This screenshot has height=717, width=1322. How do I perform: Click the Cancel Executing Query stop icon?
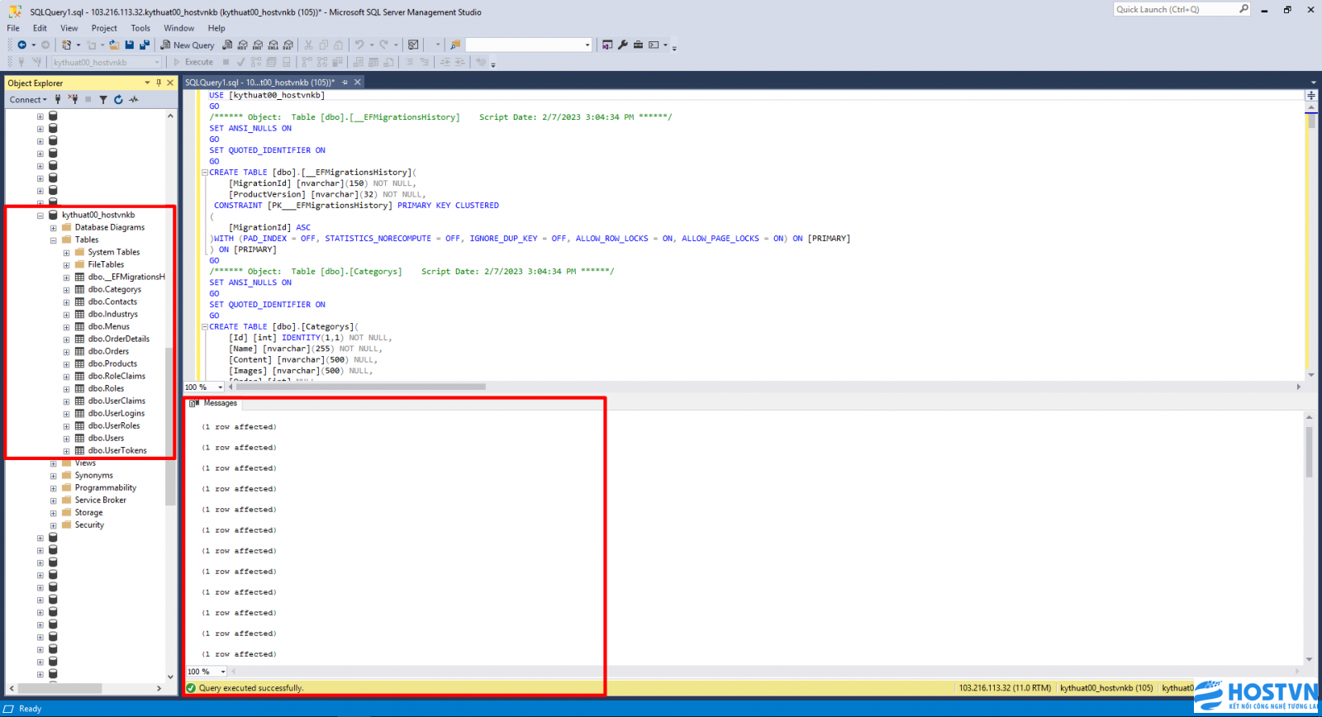coord(226,62)
